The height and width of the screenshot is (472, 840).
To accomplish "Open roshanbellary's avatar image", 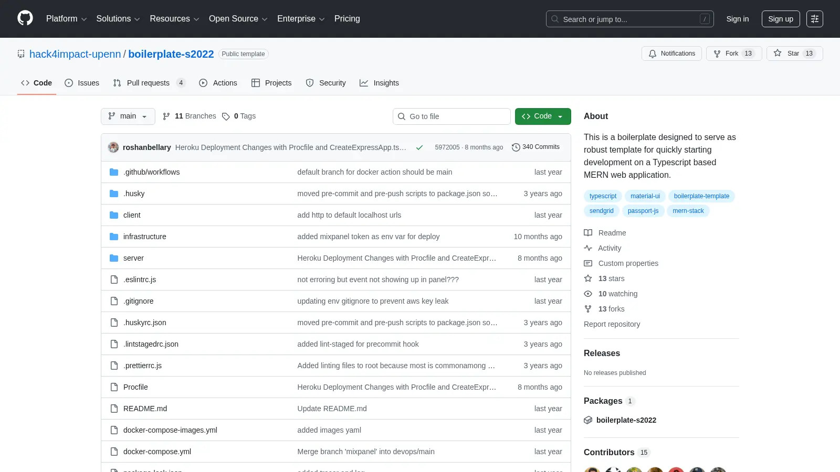I will coord(113,147).
